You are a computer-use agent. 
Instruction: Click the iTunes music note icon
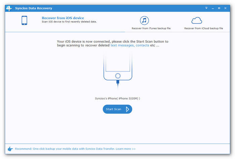(144, 20)
